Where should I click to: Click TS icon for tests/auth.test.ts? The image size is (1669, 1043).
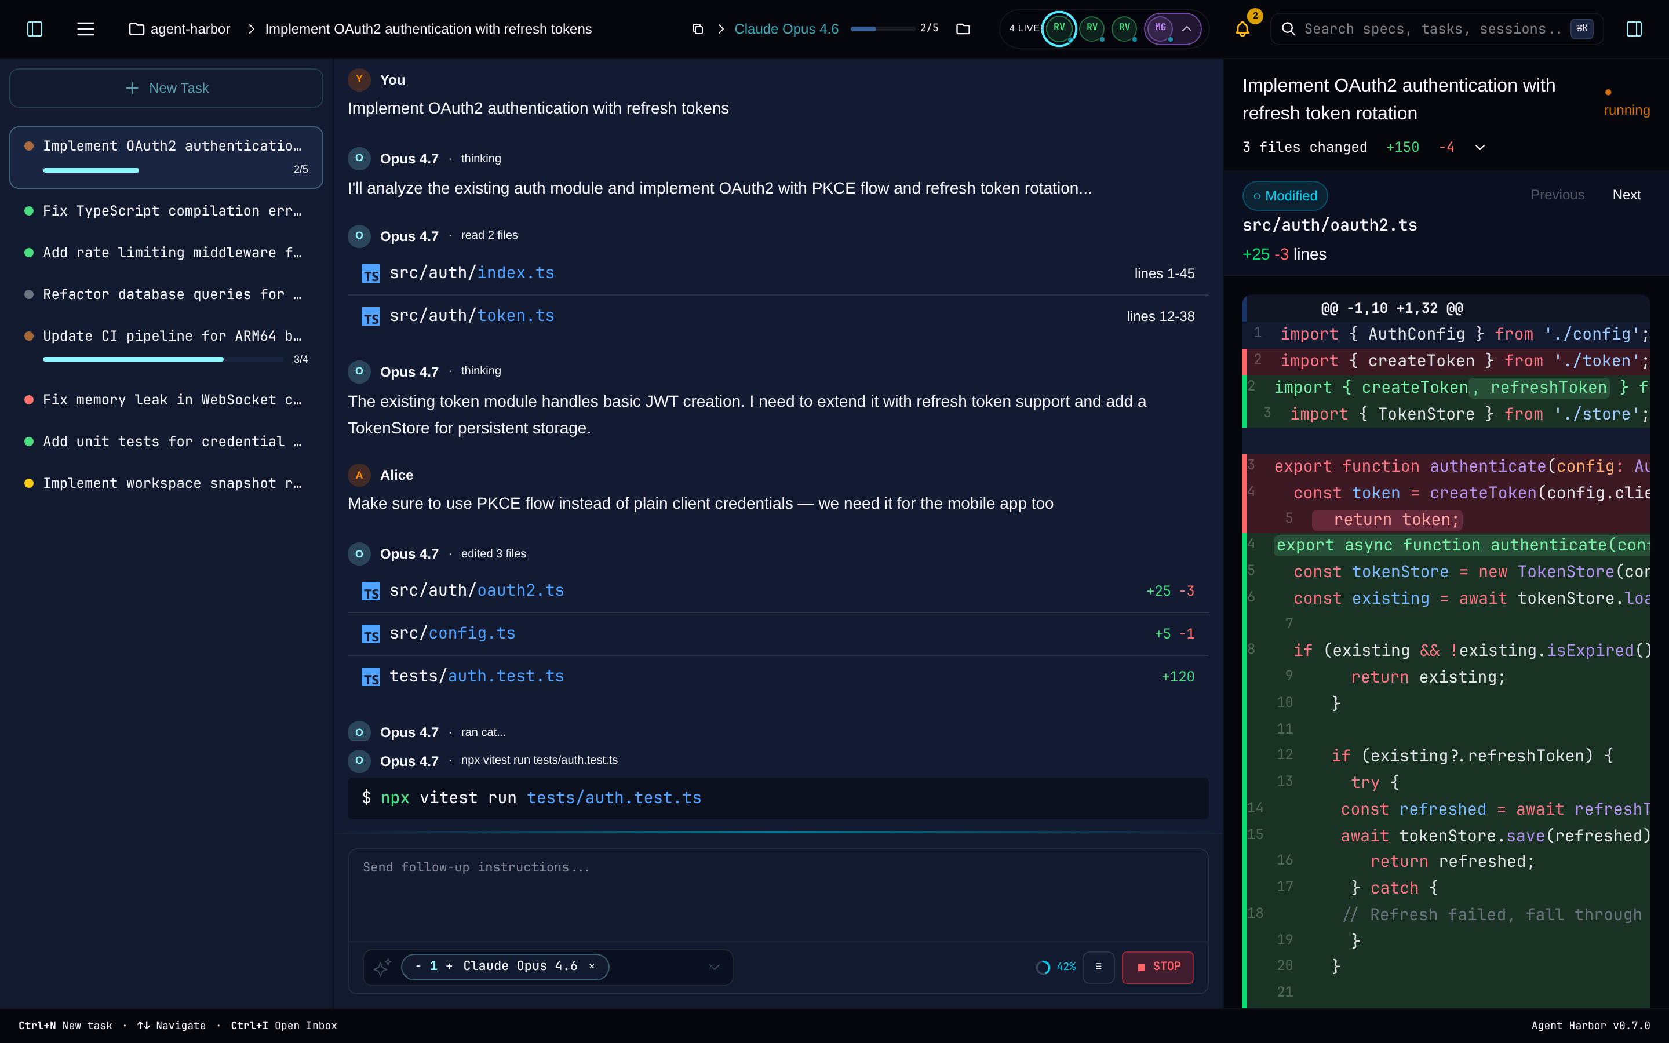(370, 677)
